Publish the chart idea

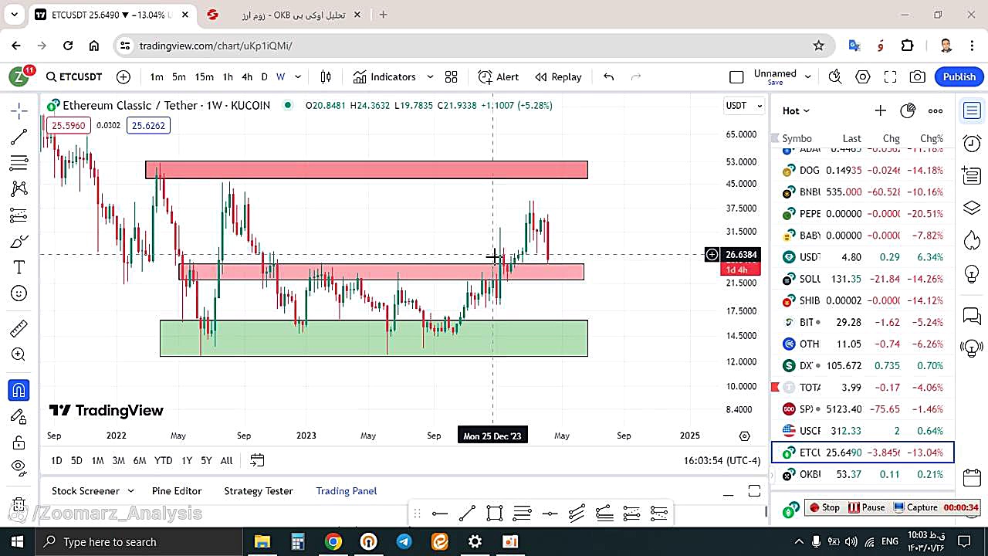959,76
